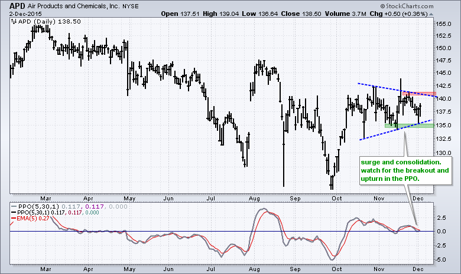461x274 pixels.
Task: Click the 142.5 price axis label
Action: pos(443,85)
